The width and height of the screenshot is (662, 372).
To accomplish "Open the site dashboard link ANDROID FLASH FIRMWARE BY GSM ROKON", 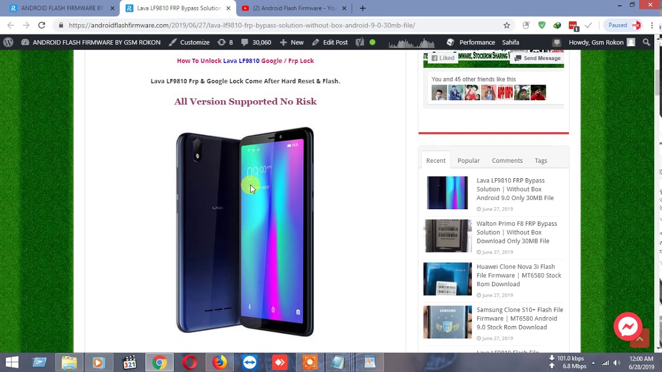I will click(91, 42).
